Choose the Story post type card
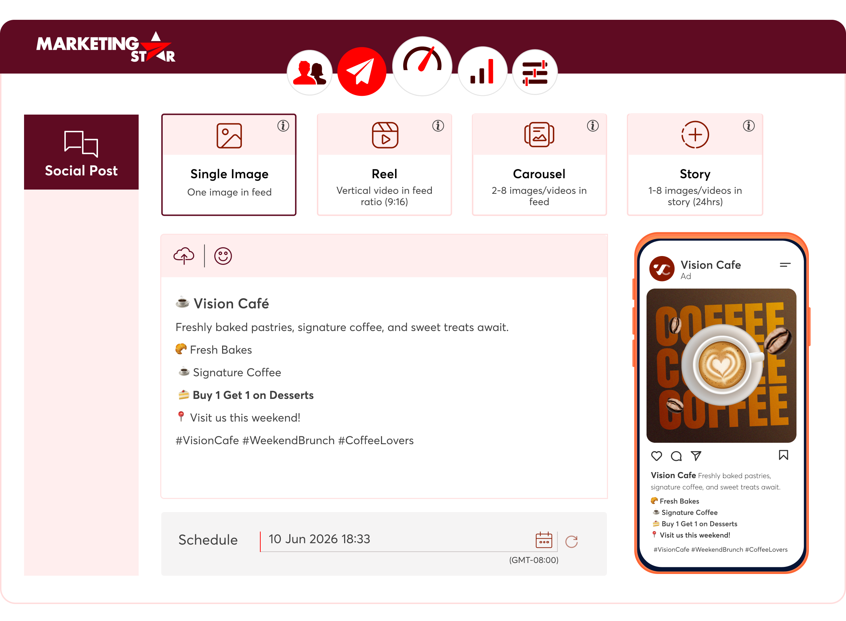 tap(695, 165)
